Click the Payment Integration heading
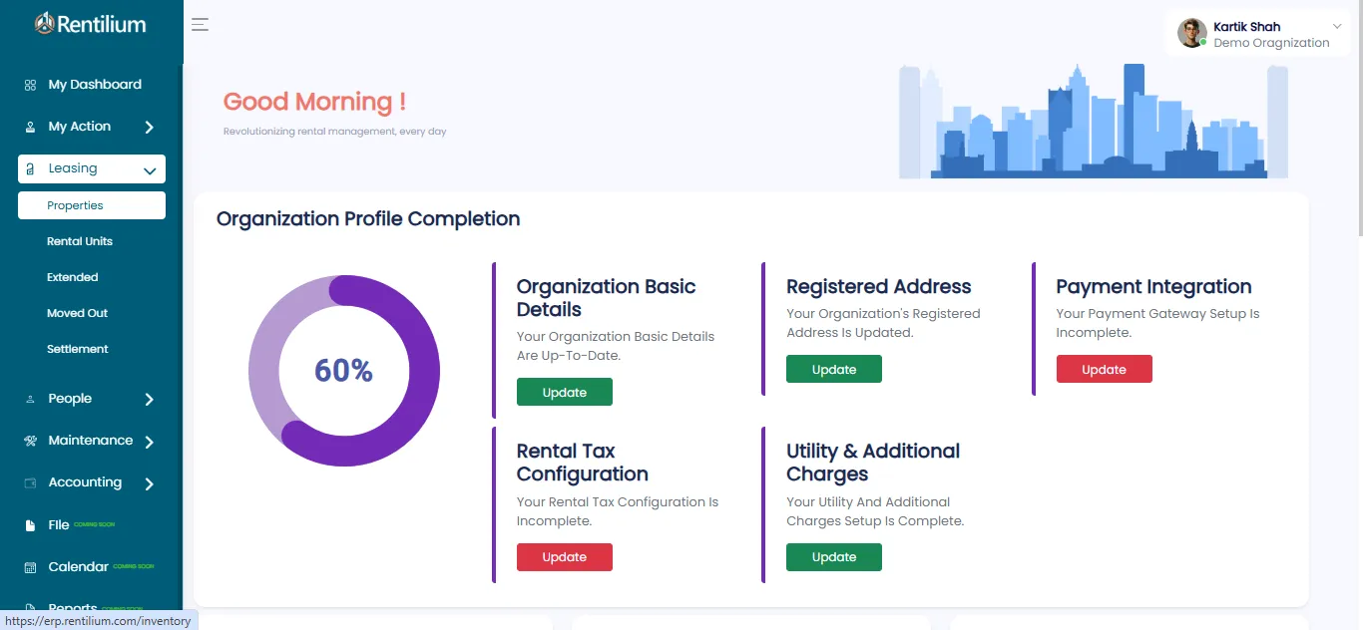The height and width of the screenshot is (630, 1363). [1153, 287]
